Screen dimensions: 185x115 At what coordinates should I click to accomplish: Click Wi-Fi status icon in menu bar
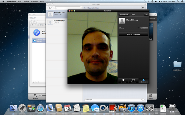(x=152, y=2)
